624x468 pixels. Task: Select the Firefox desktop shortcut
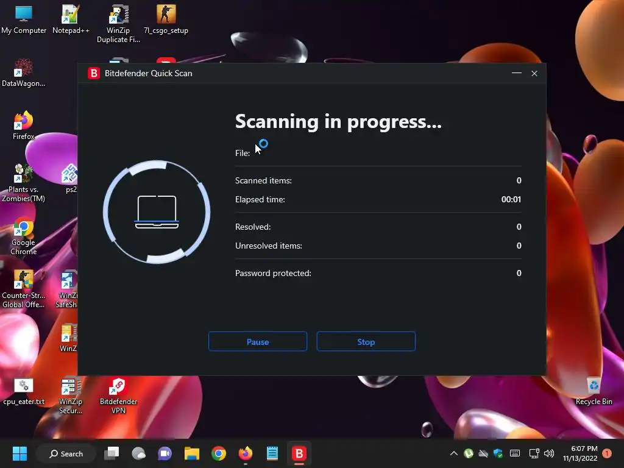pos(24,126)
